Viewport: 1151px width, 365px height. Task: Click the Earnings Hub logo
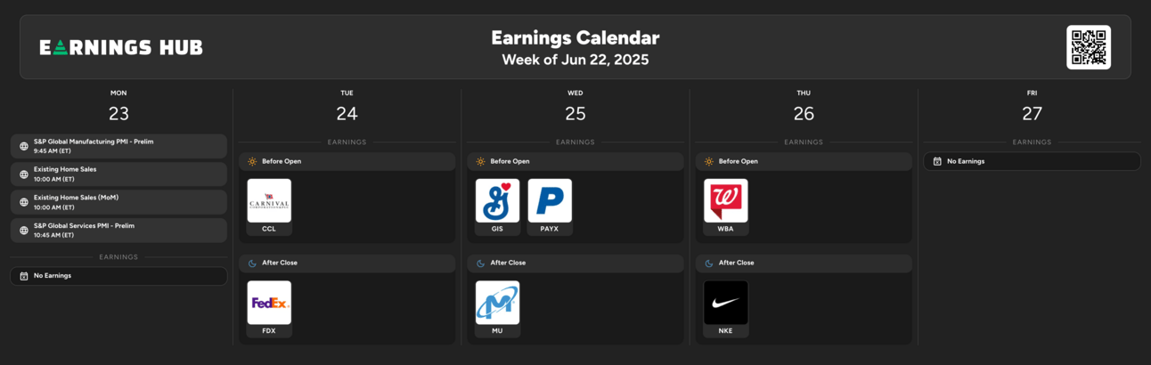(x=121, y=47)
